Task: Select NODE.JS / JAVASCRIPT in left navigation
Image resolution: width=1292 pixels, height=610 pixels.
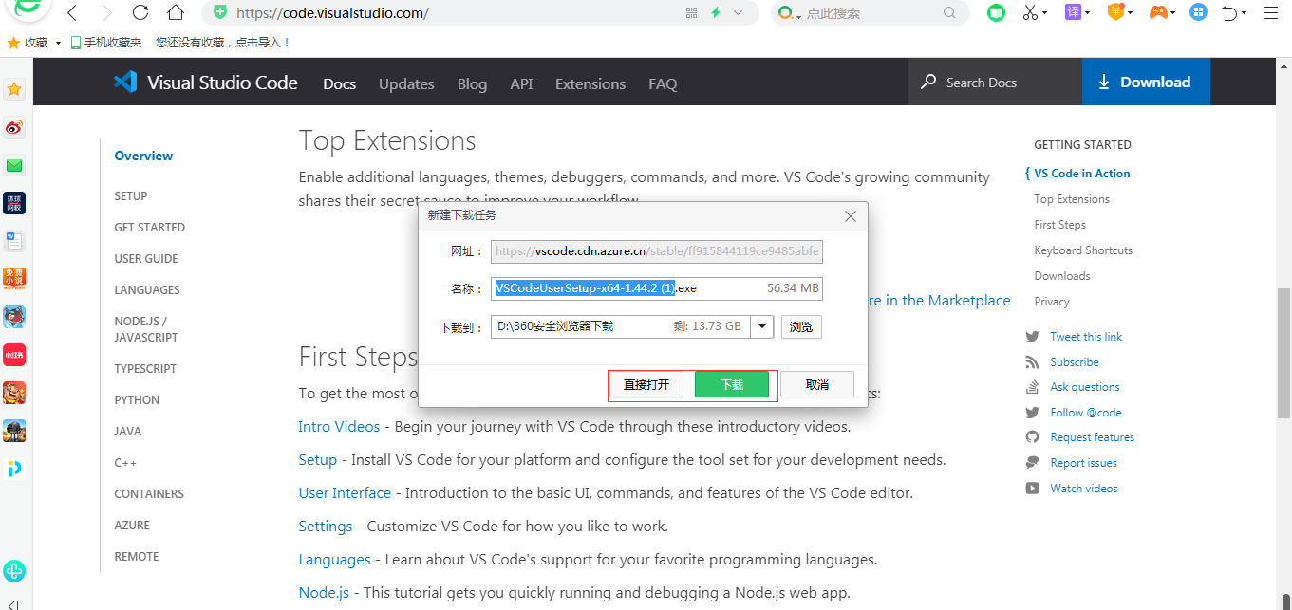Action: 146,329
